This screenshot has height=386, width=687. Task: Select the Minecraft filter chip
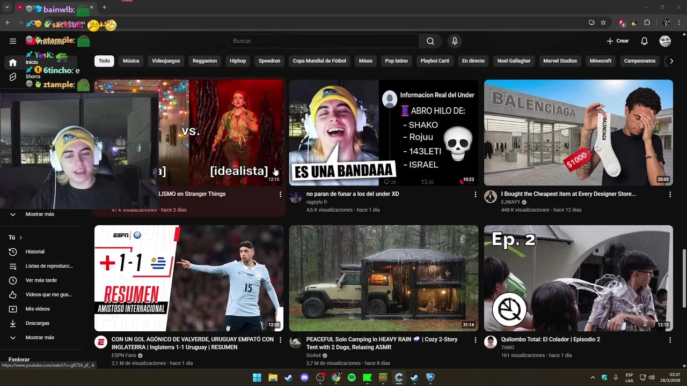point(601,61)
